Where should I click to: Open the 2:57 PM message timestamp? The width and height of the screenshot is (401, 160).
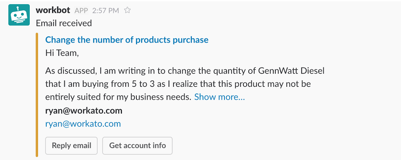[105, 10]
